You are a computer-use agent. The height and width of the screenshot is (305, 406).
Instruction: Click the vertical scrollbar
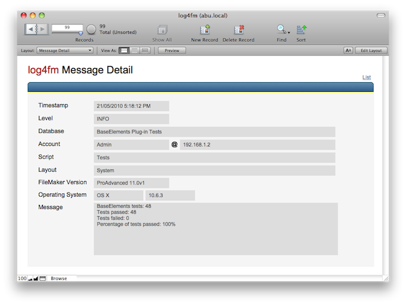(386, 165)
